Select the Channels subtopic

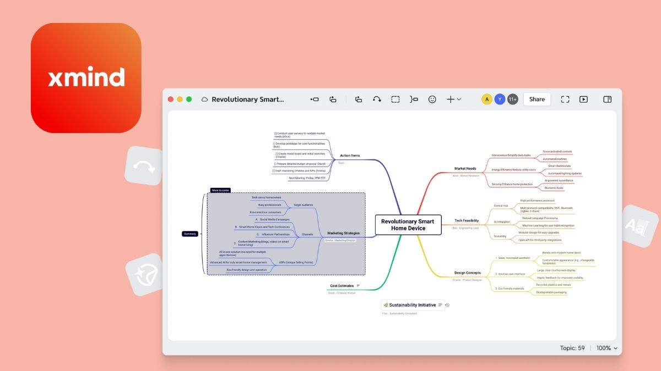tap(307, 234)
